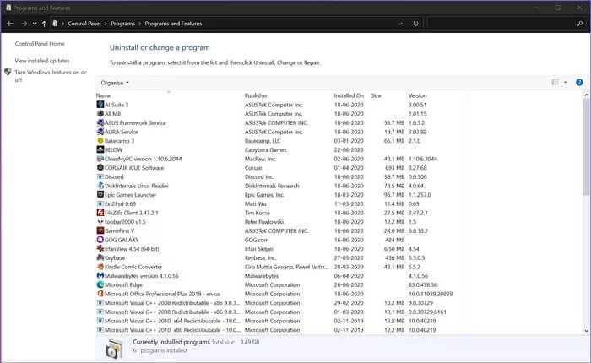Click the Malwarebytes blue icon
This screenshot has height=363, width=591.
click(x=100, y=276)
